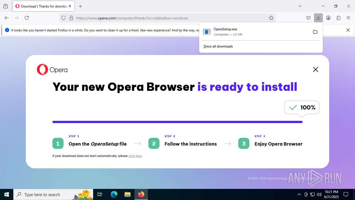Screen dimensions: 355x200
Task: Close the Opera download tab
Action: click(70, 6)
